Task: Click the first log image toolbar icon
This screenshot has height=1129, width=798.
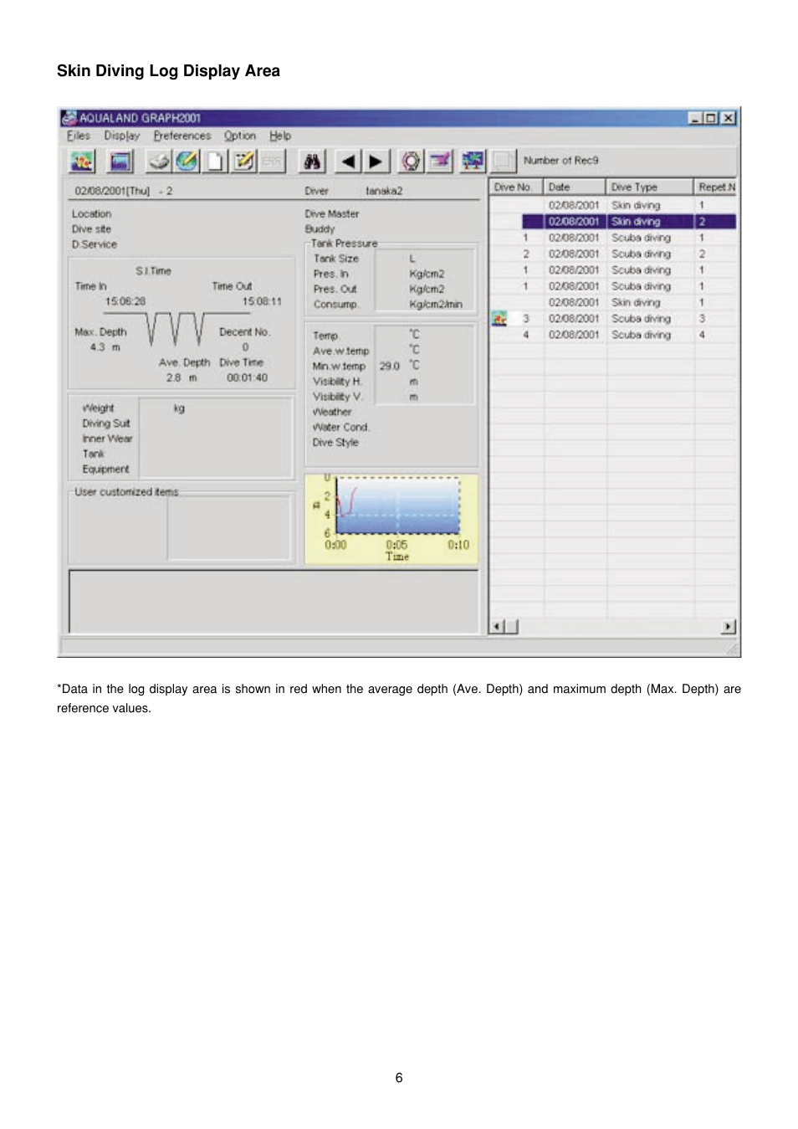Action: 82,161
